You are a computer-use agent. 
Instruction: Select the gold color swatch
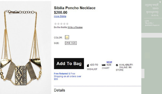(67, 37)
